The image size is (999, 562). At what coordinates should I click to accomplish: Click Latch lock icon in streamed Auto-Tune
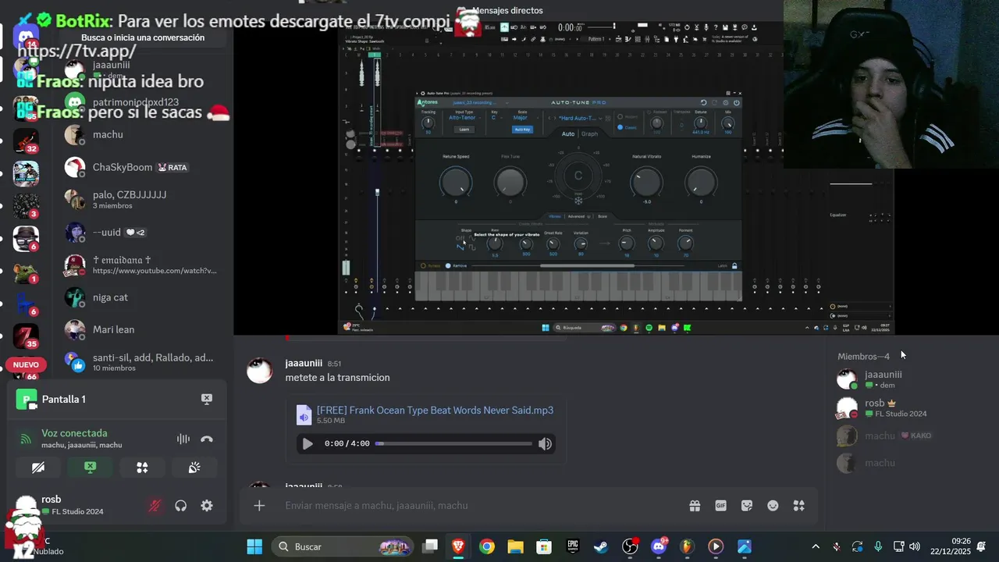click(734, 266)
